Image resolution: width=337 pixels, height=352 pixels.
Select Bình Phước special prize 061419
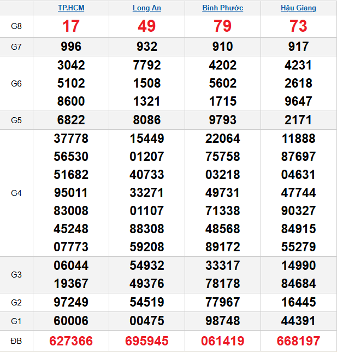pyautogui.click(x=222, y=341)
